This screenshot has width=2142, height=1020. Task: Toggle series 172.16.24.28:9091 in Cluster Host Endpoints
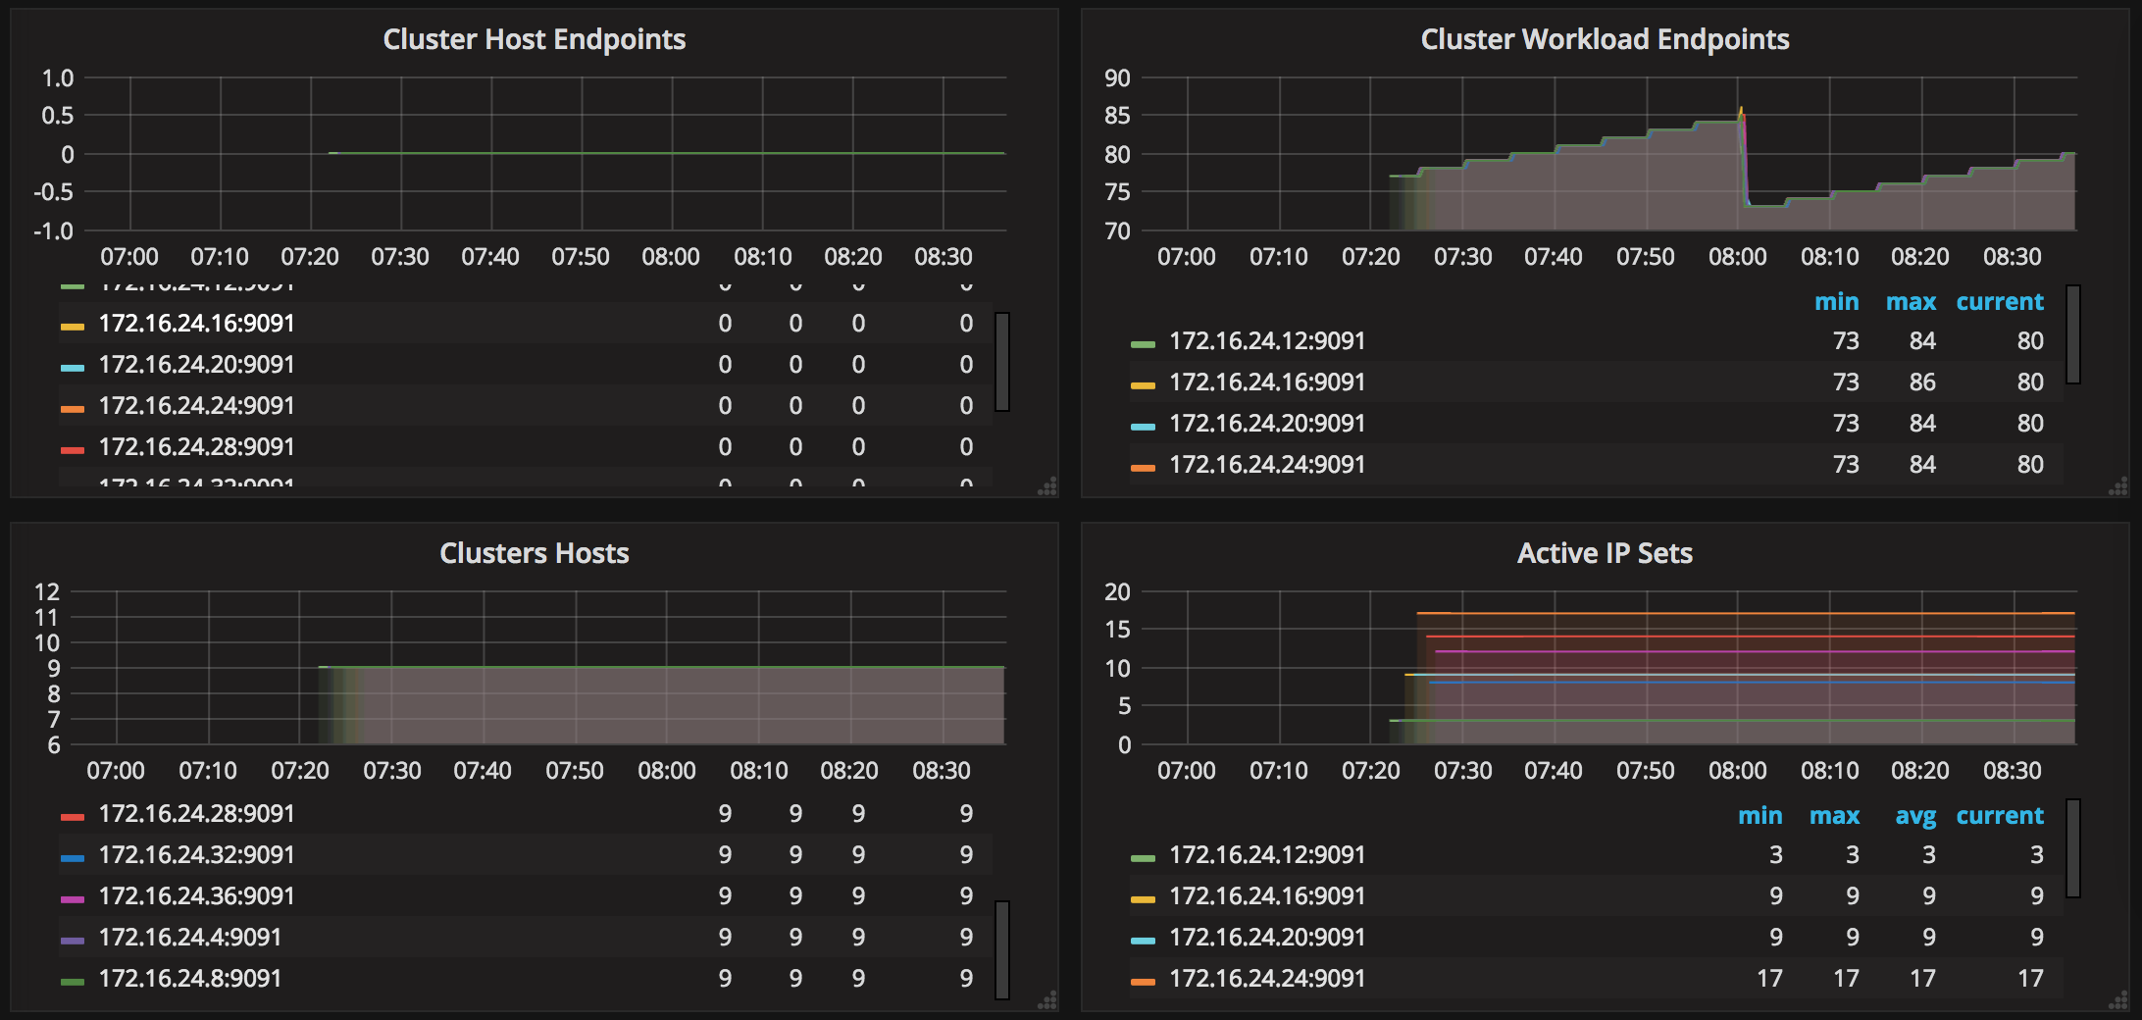coord(197,447)
